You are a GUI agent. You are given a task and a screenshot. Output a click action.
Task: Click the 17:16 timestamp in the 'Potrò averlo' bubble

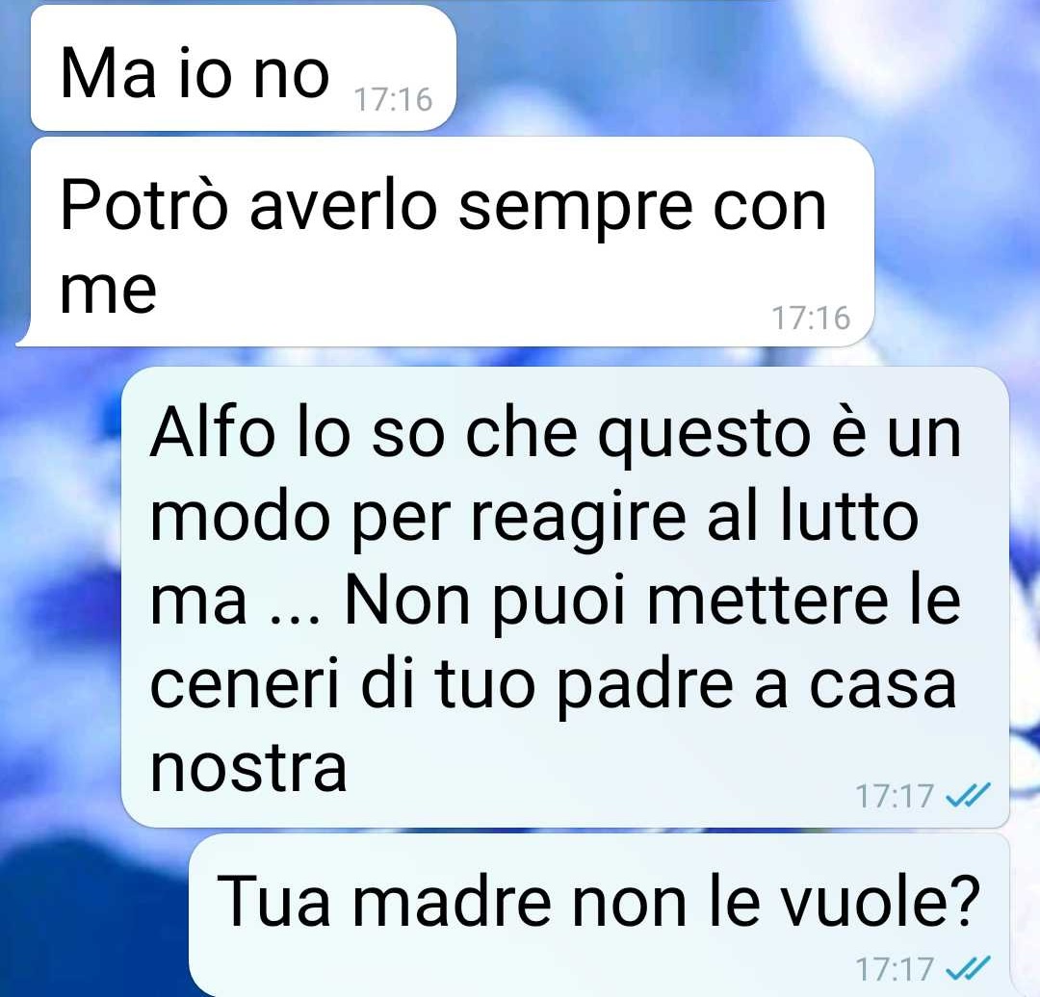click(811, 319)
